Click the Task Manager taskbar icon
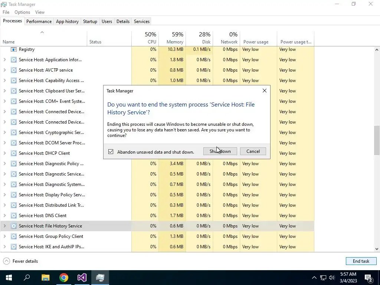Screen dimensions: 380x285 (100, 278)
